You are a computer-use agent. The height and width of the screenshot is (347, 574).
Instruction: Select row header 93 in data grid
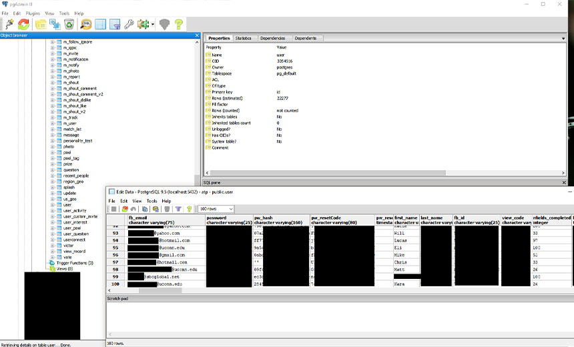tap(117, 233)
